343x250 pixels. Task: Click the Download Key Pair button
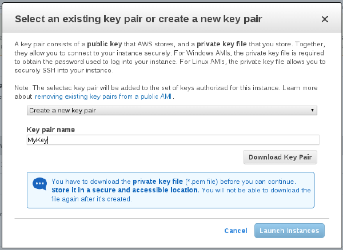280,157
